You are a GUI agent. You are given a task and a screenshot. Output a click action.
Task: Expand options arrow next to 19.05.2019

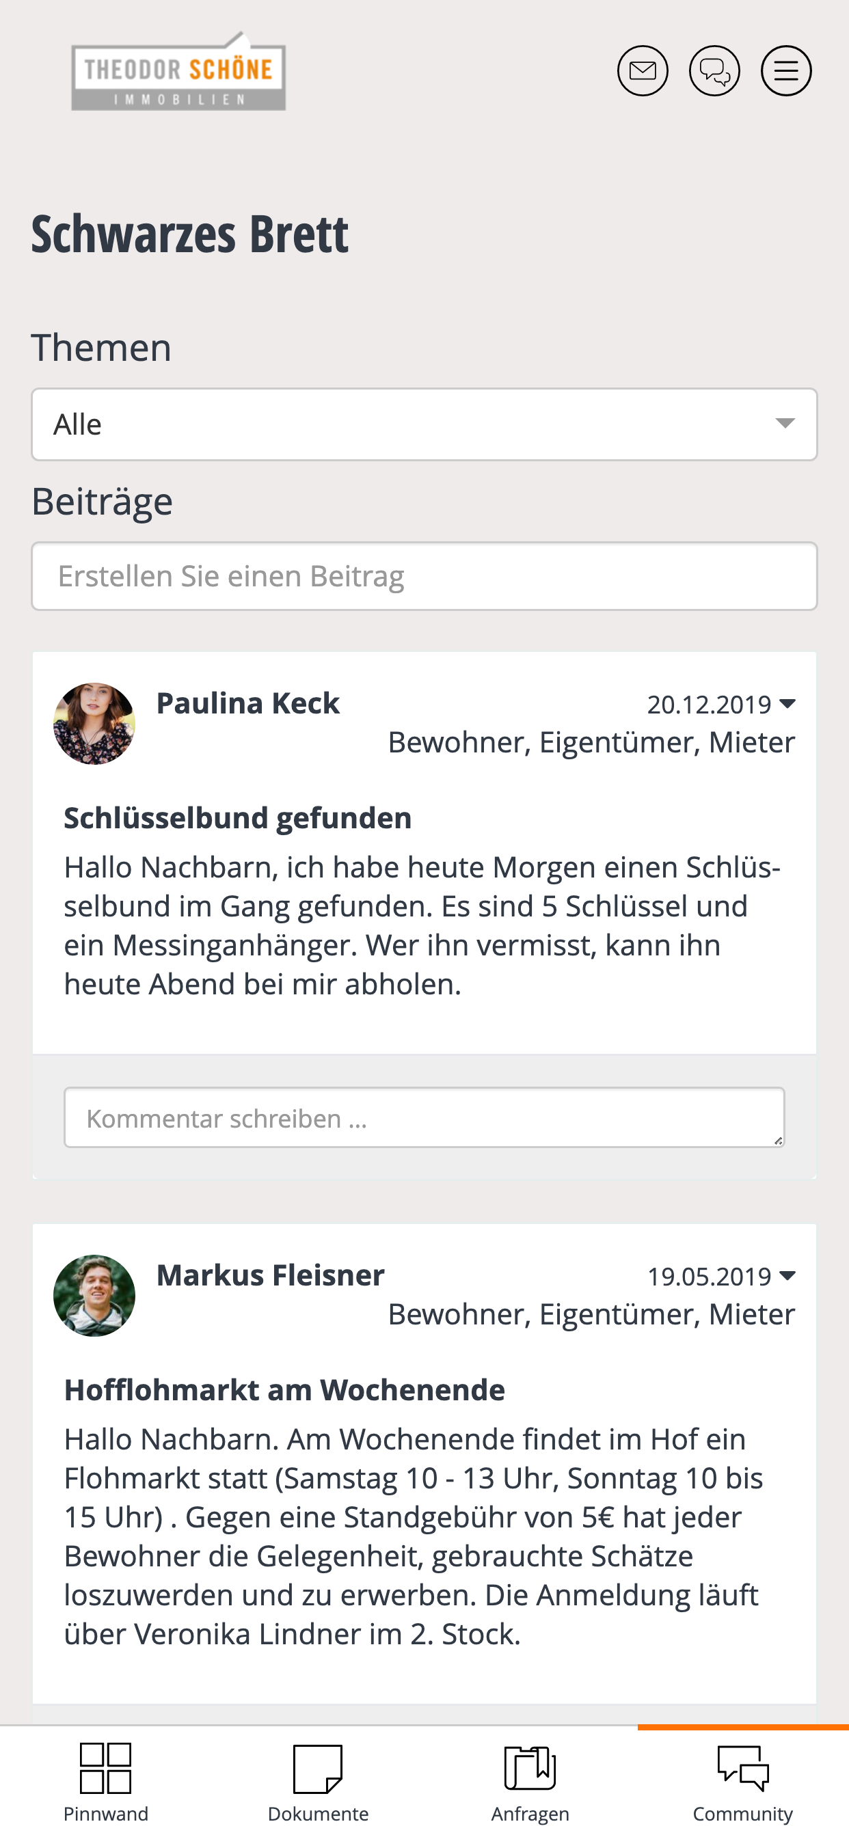point(787,1276)
